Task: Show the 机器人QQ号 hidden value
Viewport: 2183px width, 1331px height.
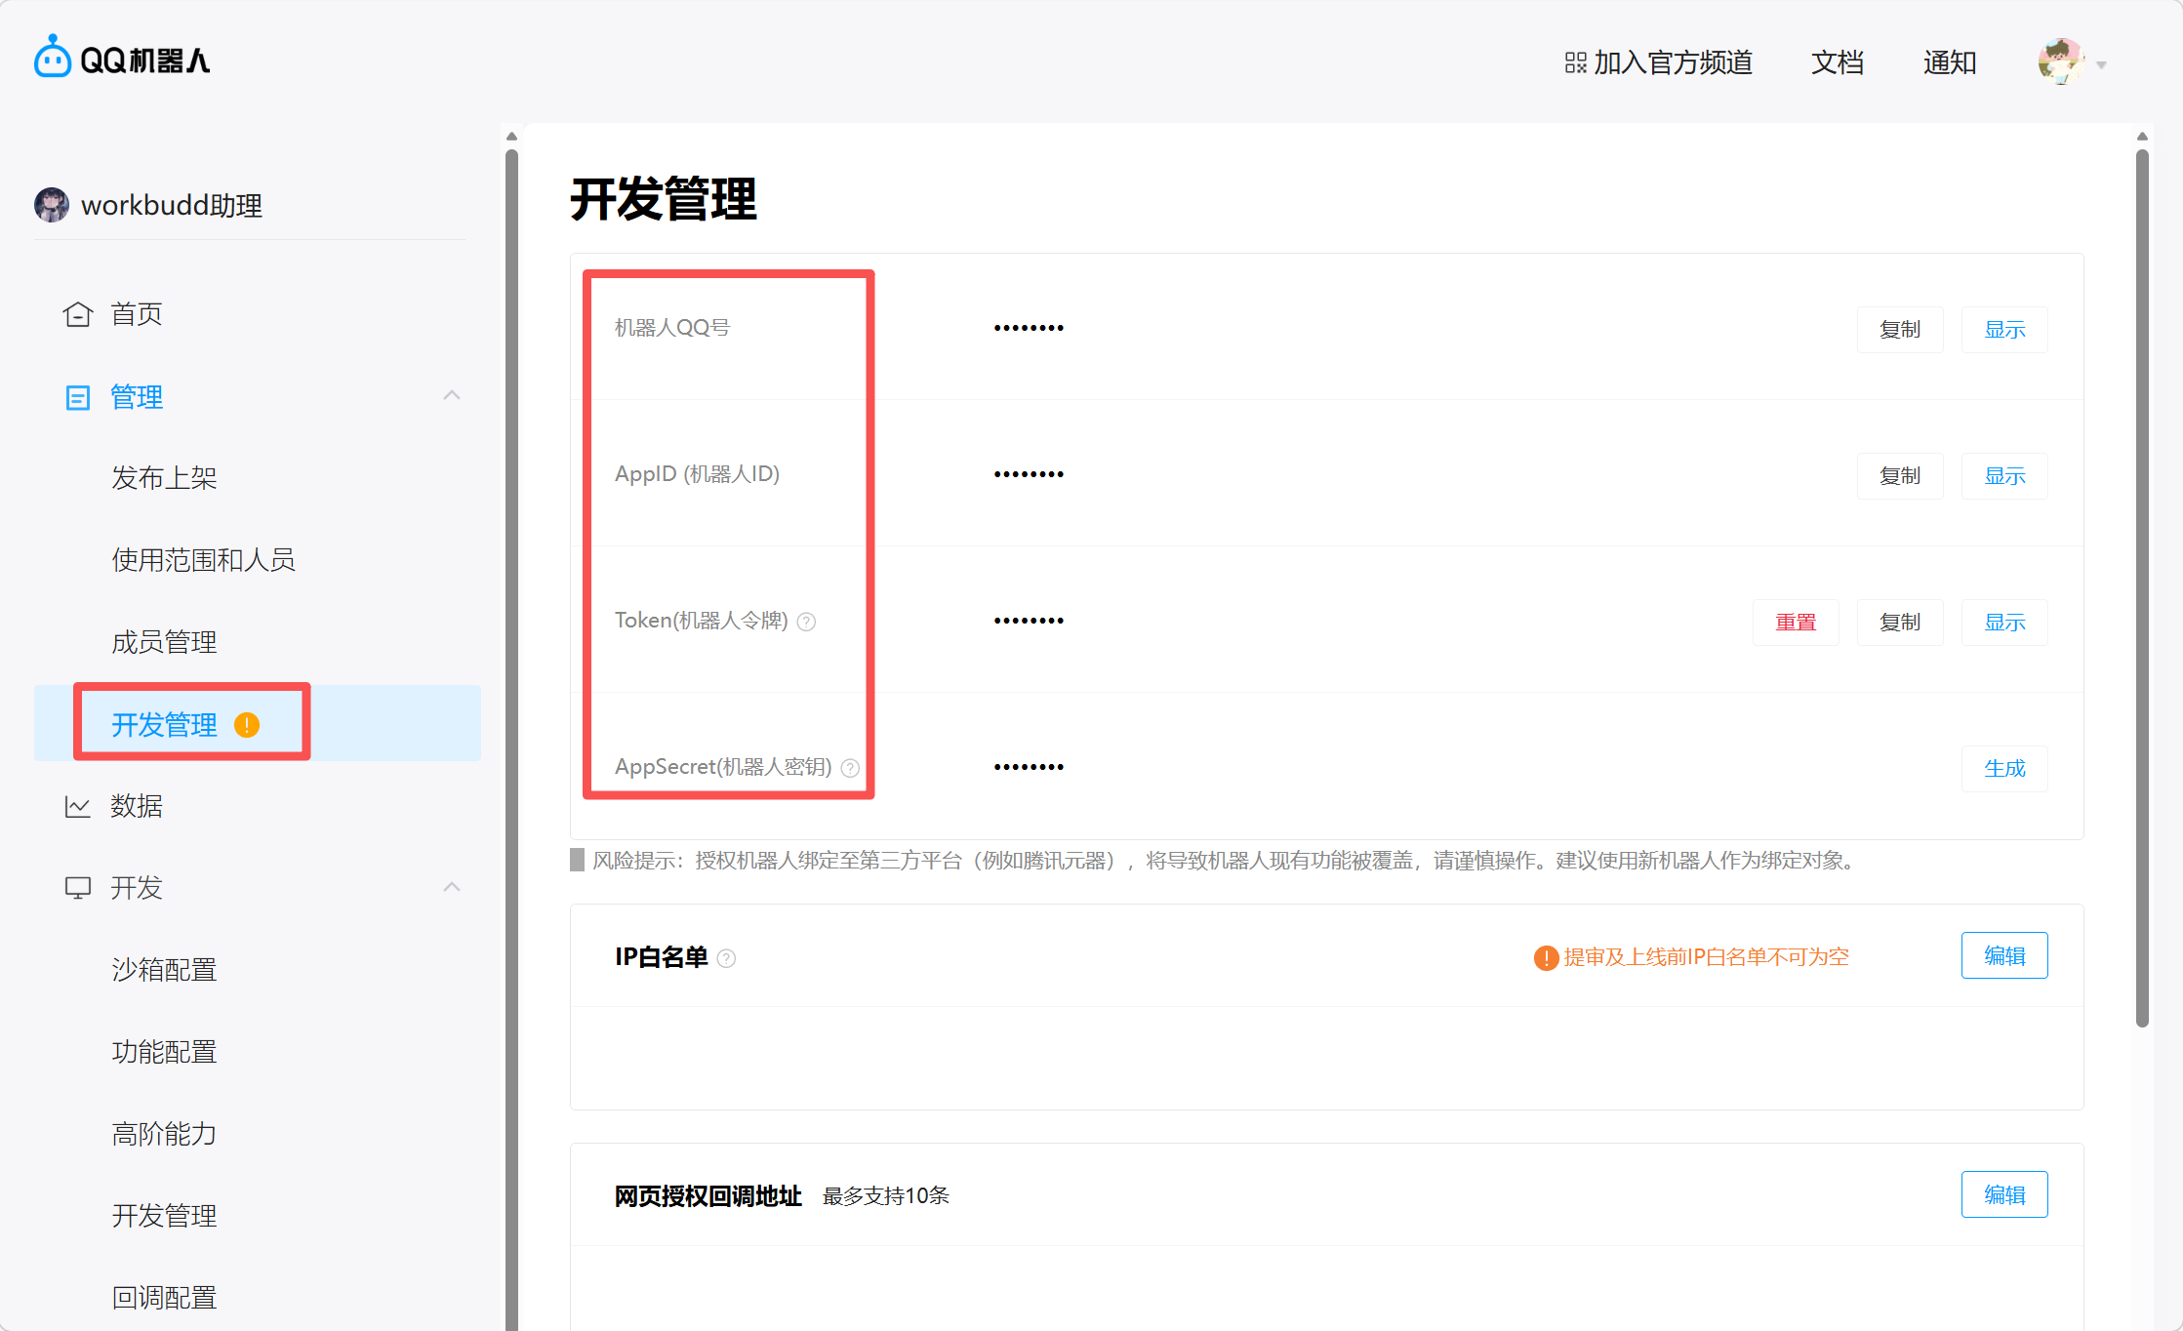Action: 2003,330
